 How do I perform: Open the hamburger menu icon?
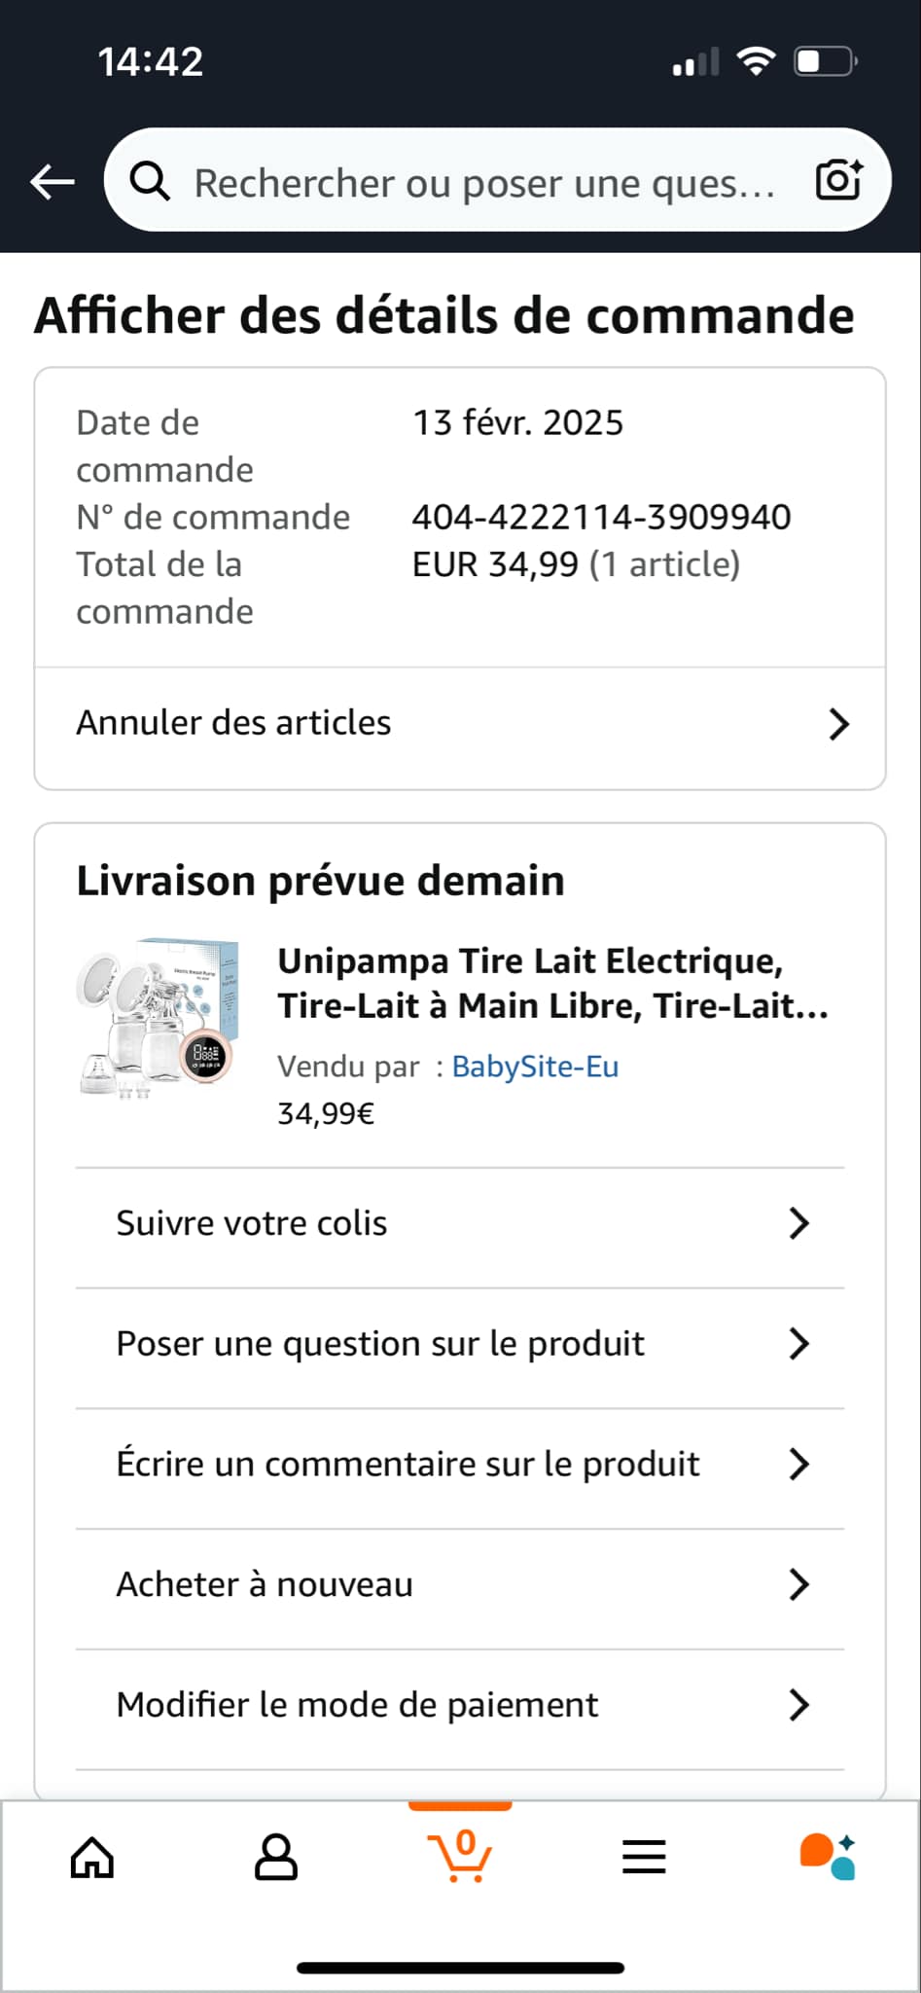click(644, 1857)
